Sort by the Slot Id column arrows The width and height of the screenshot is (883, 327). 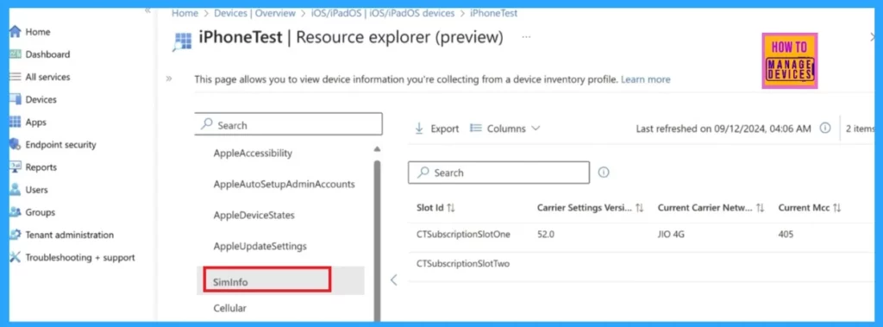pyautogui.click(x=450, y=208)
